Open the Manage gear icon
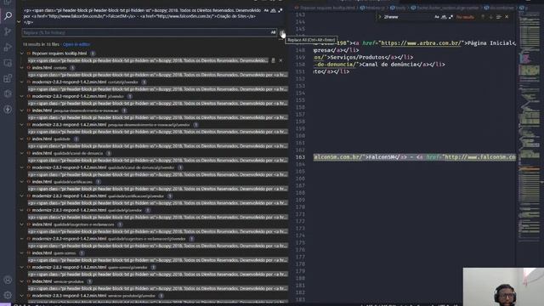 pos(8,295)
